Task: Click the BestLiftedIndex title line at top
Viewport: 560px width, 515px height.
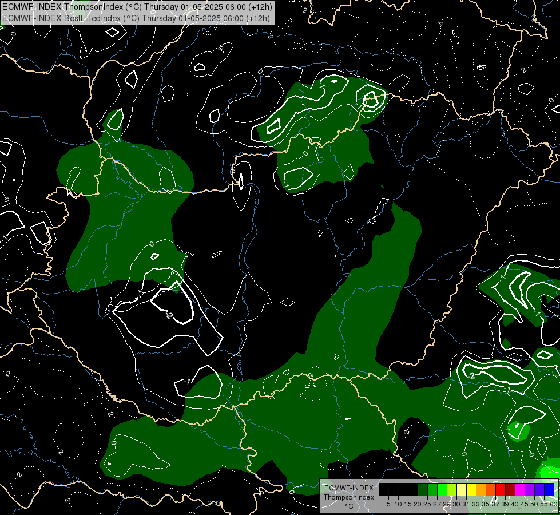Action: [136, 18]
